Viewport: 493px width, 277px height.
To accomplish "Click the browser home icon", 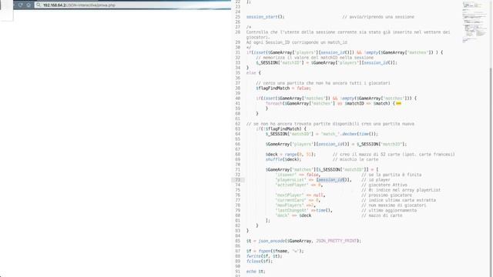I will [29, 5].
